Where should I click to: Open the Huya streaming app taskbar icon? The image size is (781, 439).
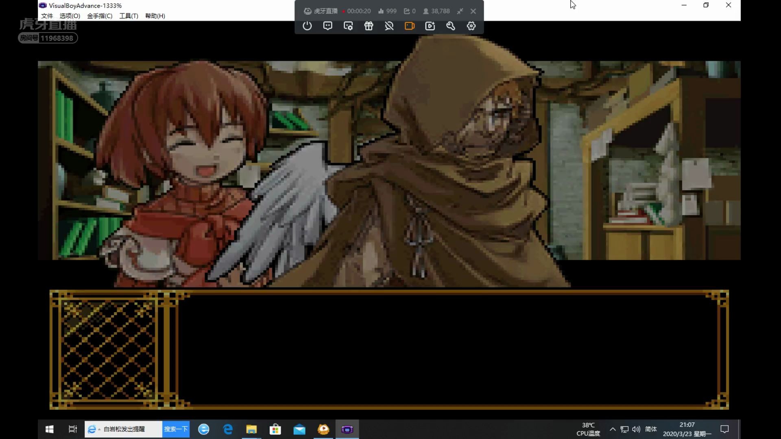(323, 429)
